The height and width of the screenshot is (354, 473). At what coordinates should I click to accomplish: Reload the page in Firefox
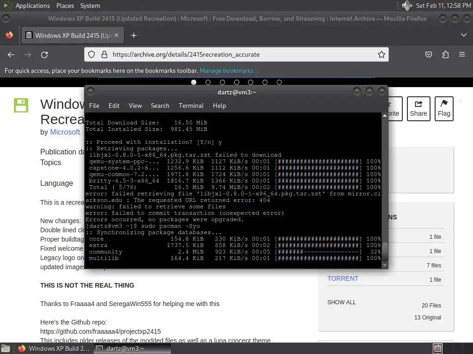[x=44, y=54]
